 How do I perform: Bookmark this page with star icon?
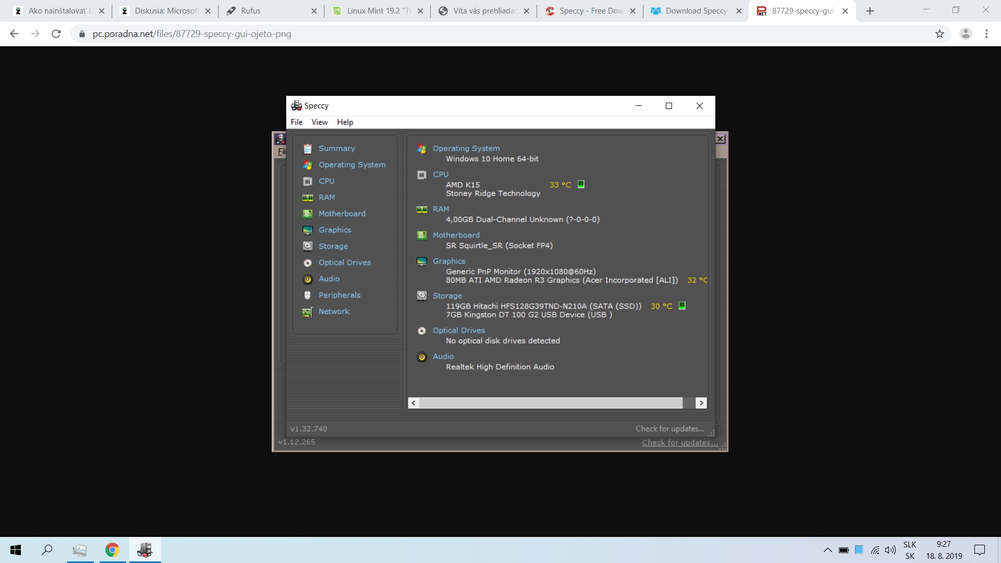coord(939,34)
